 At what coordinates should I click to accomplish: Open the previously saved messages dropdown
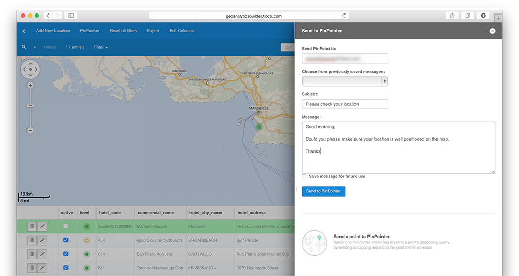tap(345, 81)
